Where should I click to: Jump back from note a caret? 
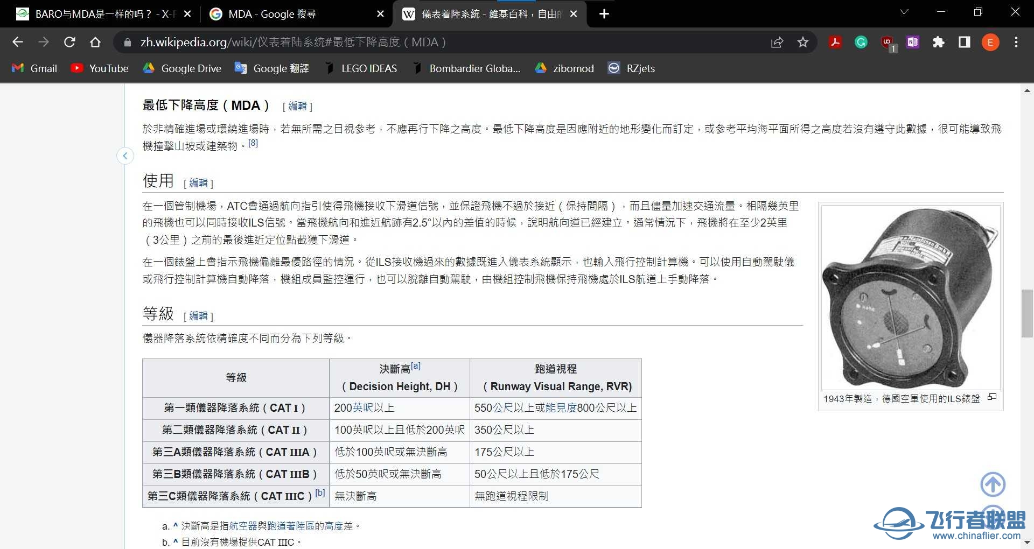176,525
